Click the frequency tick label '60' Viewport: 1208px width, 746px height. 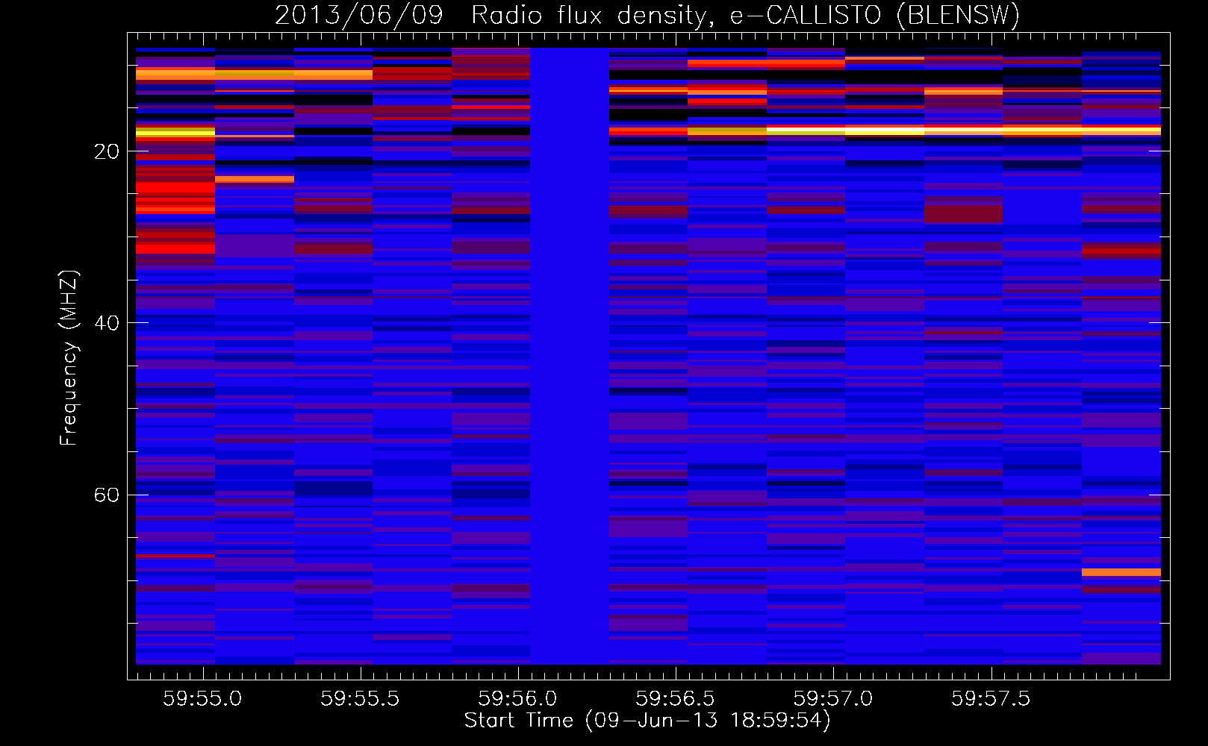pyautogui.click(x=107, y=495)
